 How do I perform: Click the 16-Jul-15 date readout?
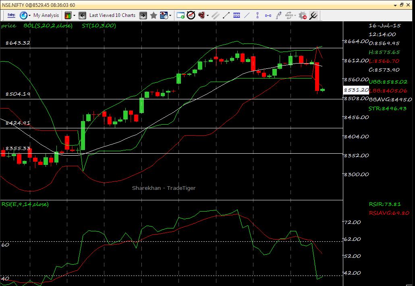click(384, 26)
